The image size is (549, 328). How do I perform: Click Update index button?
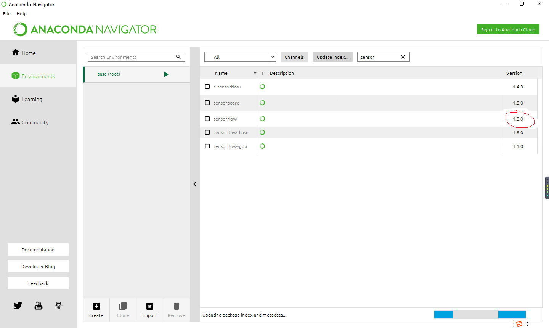coord(332,57)
